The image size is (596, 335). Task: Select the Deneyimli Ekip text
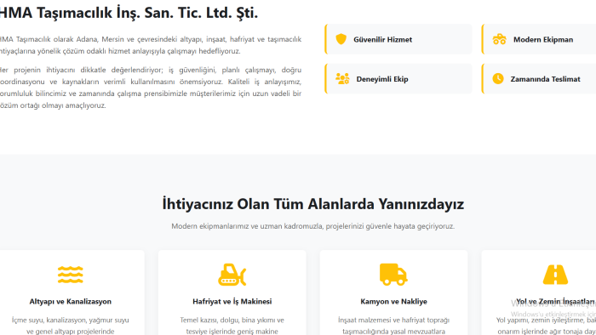coord(382,79)
